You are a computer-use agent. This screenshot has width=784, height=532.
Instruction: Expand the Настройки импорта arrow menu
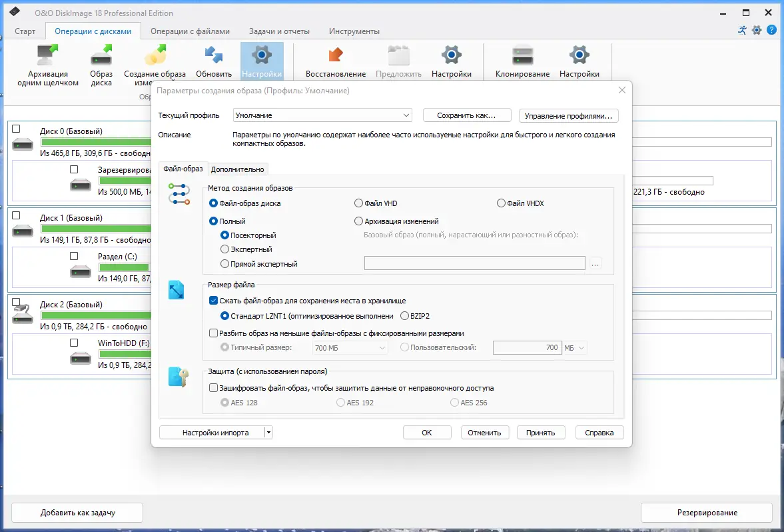tap(268, 433)
